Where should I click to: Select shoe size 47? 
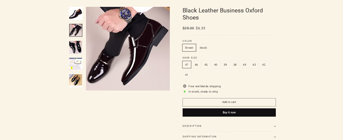(186, 65)
